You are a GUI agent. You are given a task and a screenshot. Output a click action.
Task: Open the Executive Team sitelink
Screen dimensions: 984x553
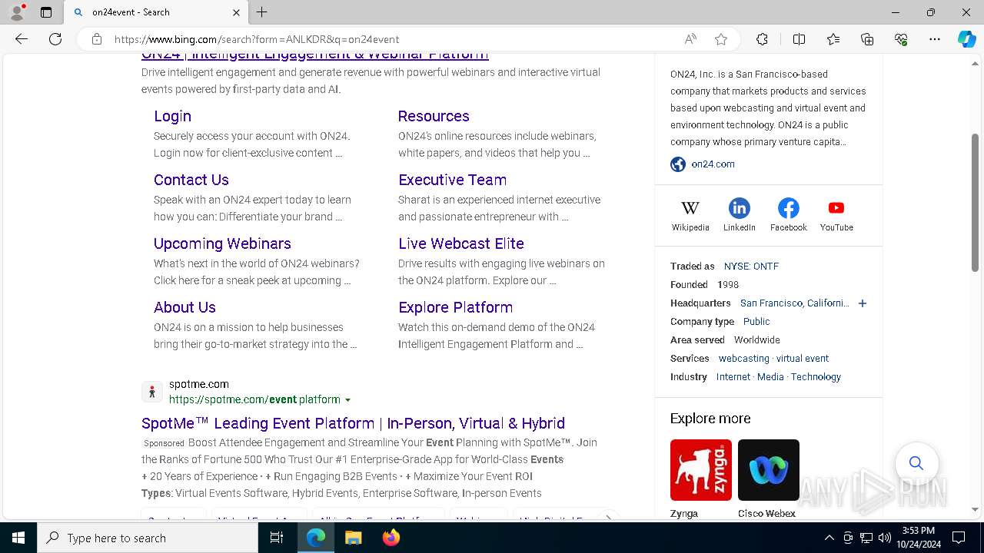(452, 180)
